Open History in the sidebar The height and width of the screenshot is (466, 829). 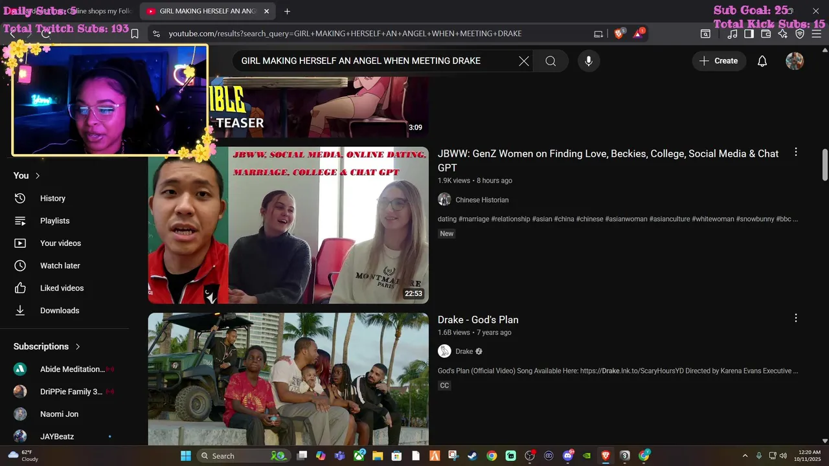[52, 198]
